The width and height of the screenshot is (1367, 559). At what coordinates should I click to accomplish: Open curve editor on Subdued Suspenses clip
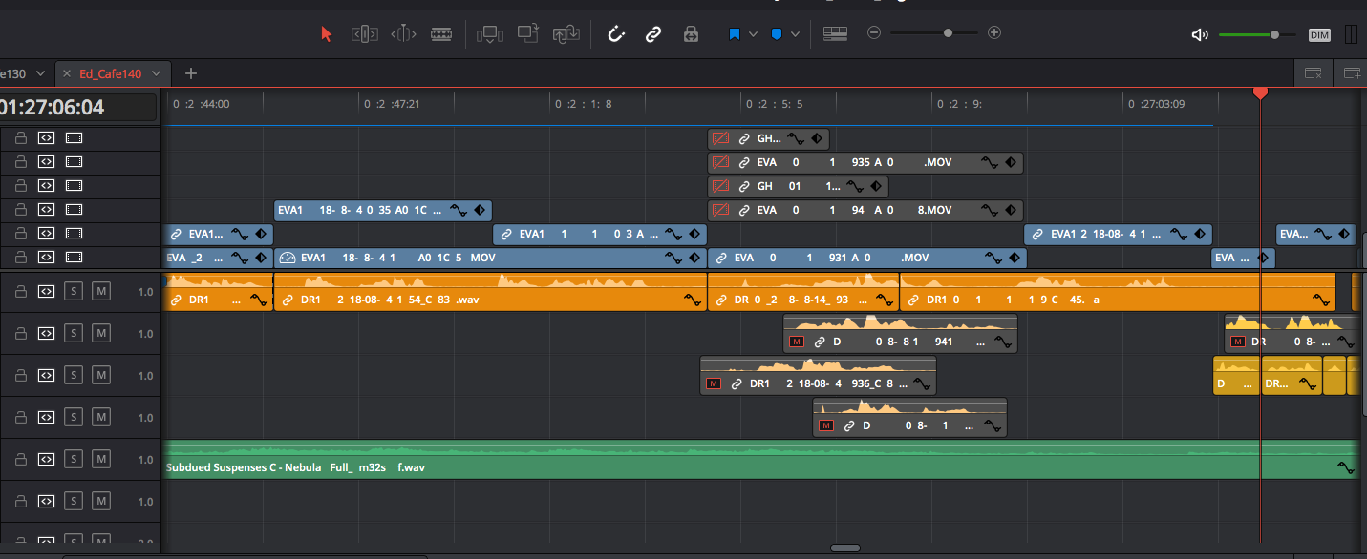pyautogui.click(x=1346, y=467)
